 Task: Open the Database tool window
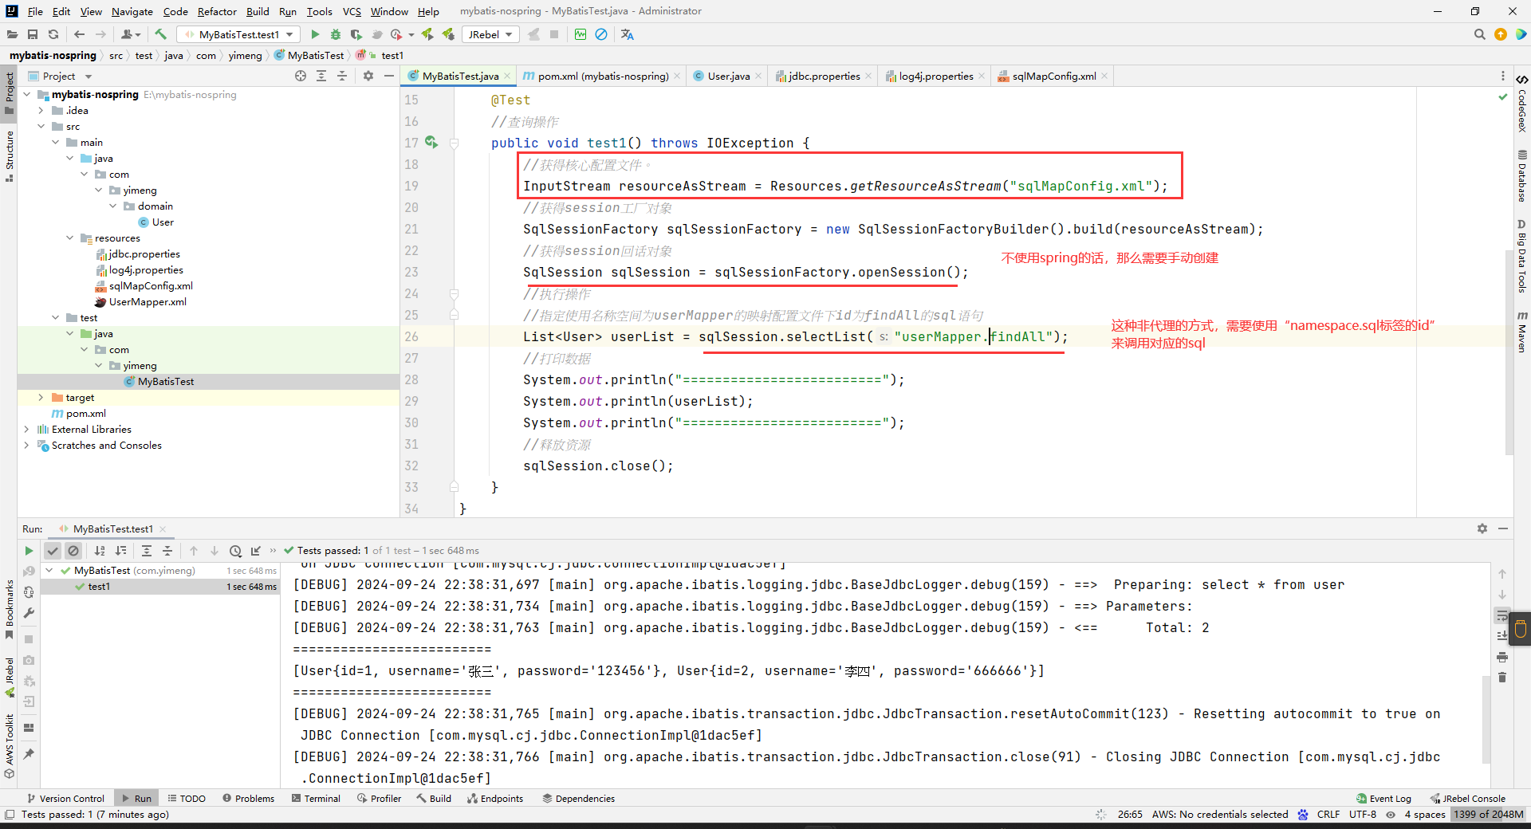click(x=1522, y=176)
